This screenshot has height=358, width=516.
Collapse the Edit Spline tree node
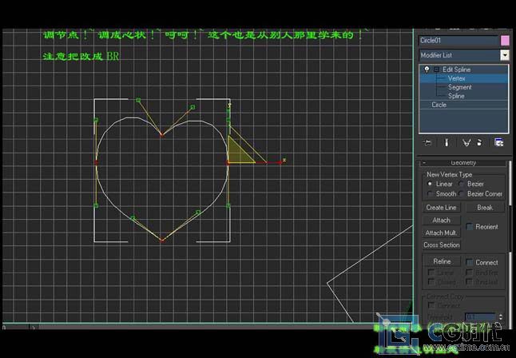point(436,70)
